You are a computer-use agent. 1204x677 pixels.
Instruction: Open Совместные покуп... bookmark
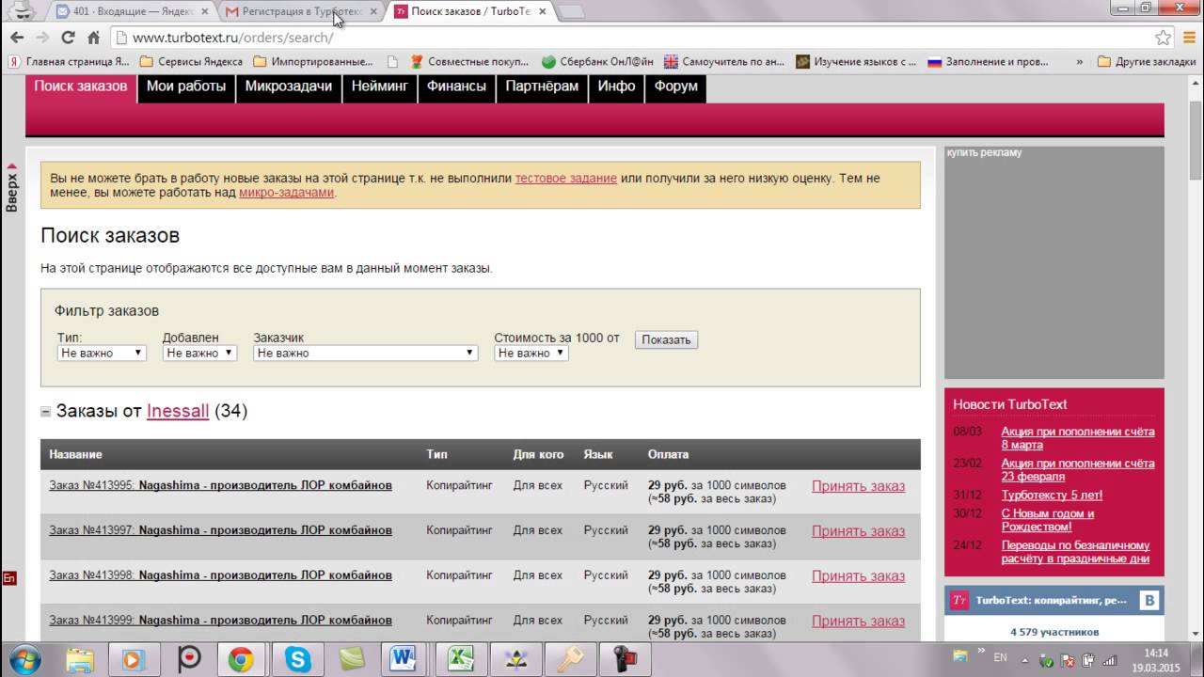470,61
